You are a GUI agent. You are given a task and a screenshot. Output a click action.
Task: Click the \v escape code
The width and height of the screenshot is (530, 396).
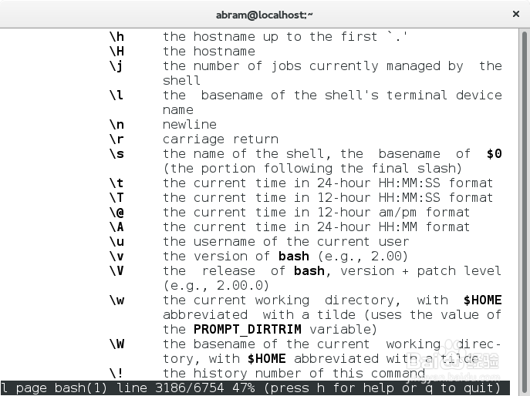pos(116,257)
